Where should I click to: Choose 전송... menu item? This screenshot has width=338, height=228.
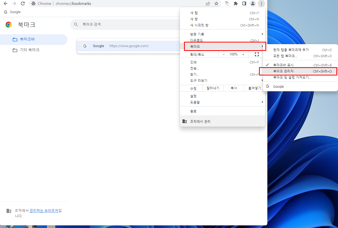click(x=223, y=68)
